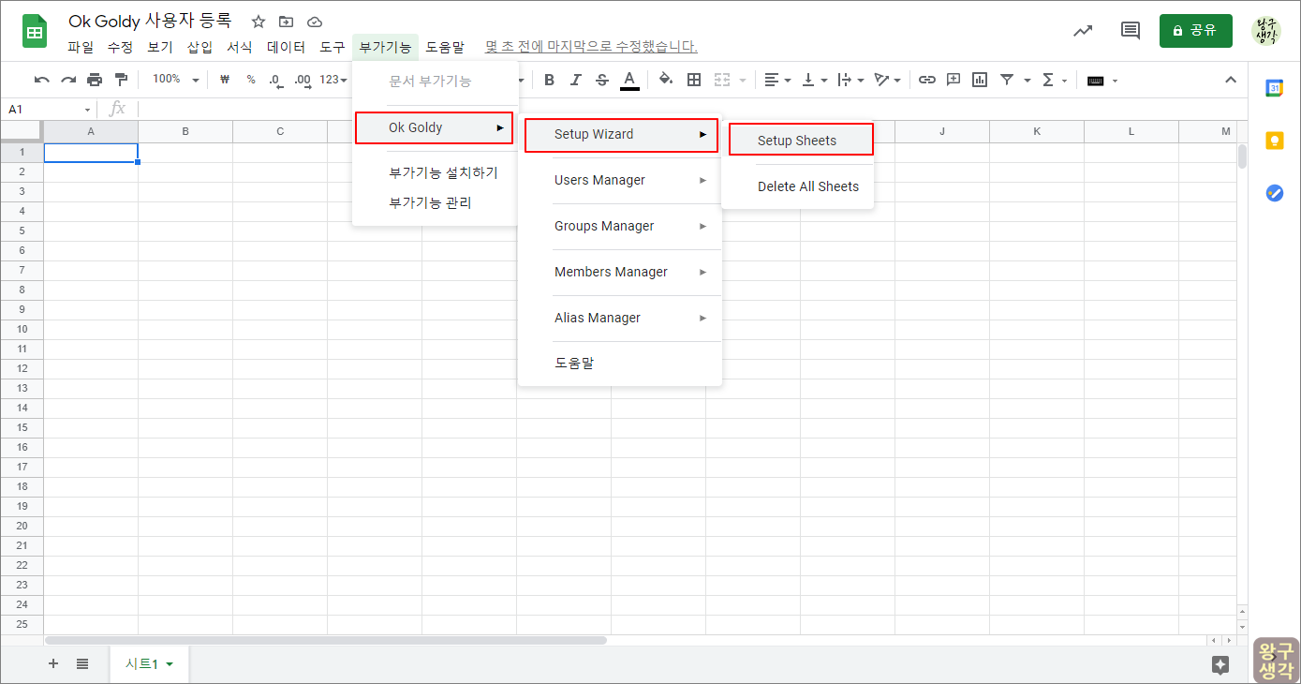Click the Print icon

click(x=95, y=80)
